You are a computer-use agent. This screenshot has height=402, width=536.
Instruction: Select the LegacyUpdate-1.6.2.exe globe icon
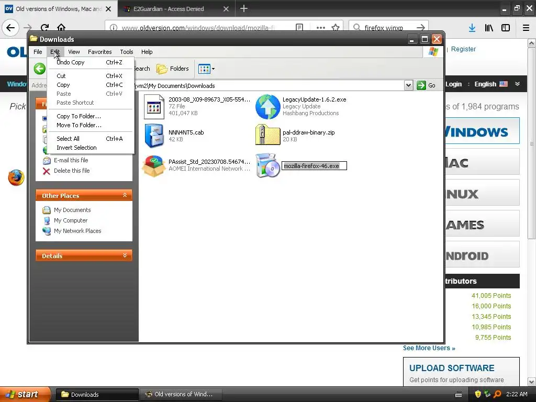[x=267, y=107]
